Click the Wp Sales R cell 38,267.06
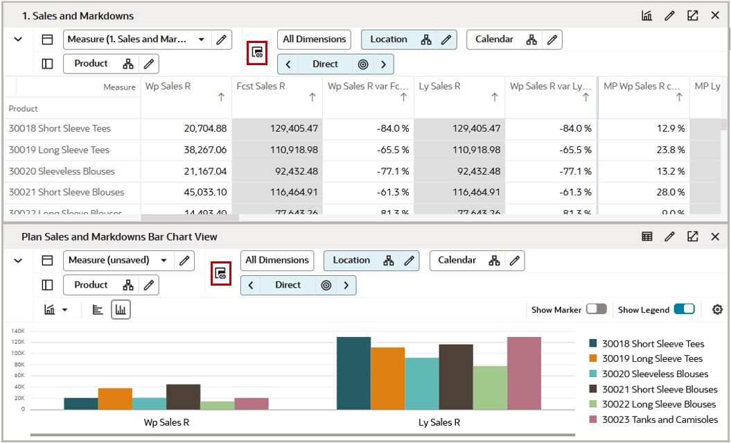Viewport: 731px width, 443px height. [x=186, y=150]
